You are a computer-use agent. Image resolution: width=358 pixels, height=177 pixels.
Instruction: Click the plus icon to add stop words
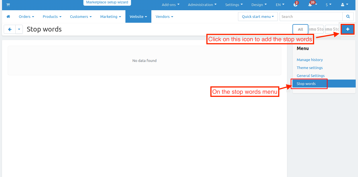[347, 29]
